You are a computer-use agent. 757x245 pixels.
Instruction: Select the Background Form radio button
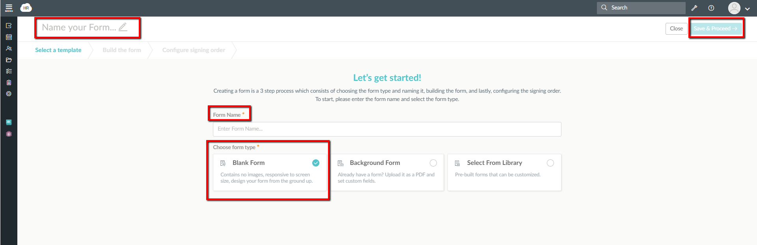pos(433,163)
